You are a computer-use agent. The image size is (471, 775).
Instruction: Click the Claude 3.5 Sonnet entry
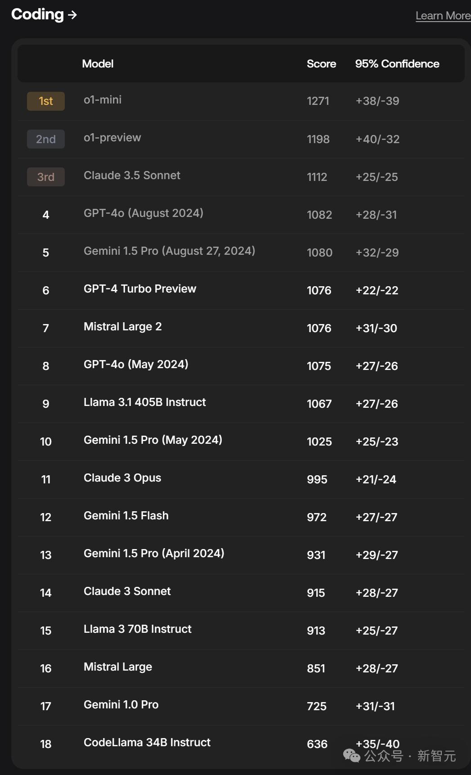point(132,176)
